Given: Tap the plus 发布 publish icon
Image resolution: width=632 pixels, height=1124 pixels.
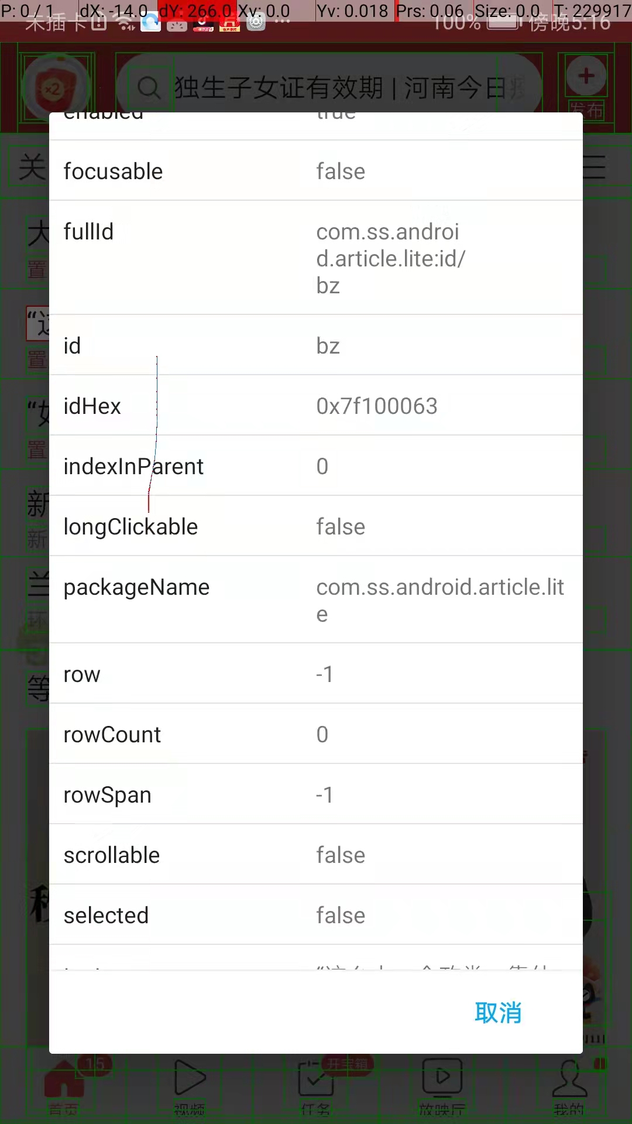Looking at the screenshot, I should pyautogui.click(x=586, y=76).
